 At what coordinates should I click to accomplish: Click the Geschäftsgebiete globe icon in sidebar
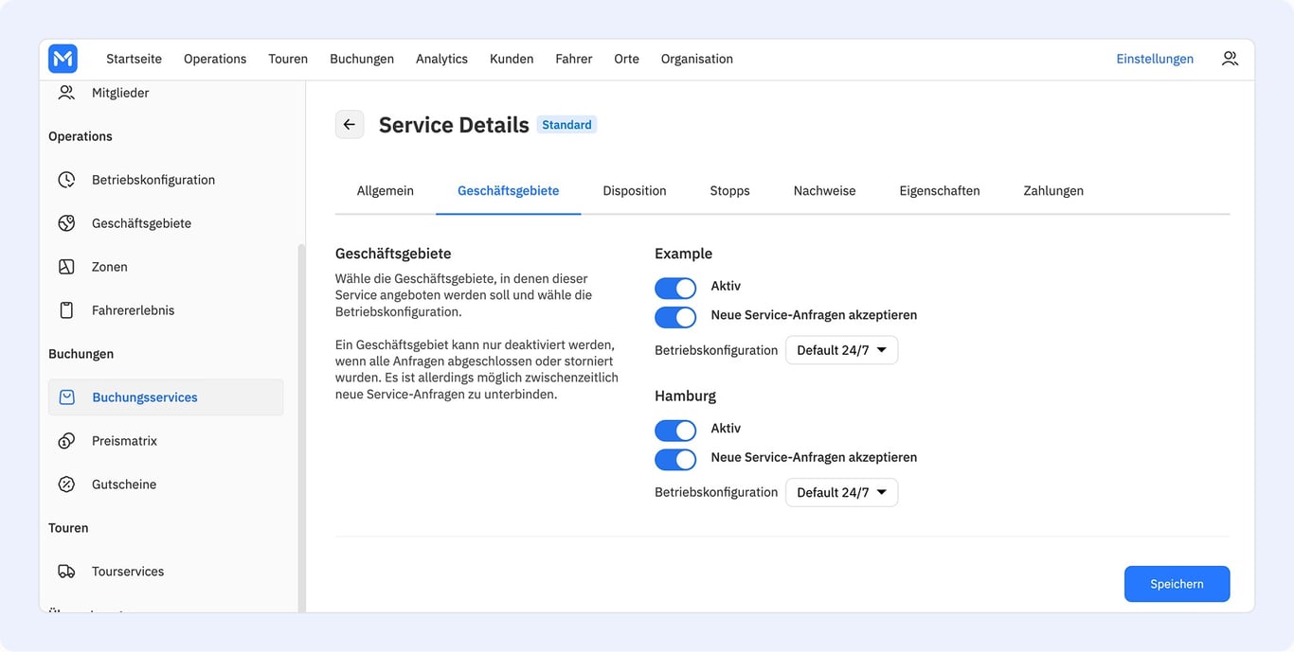pyautogui.click(x=66, y=223)
